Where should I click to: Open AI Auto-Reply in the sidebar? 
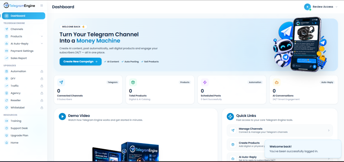[x=24, y=44]
